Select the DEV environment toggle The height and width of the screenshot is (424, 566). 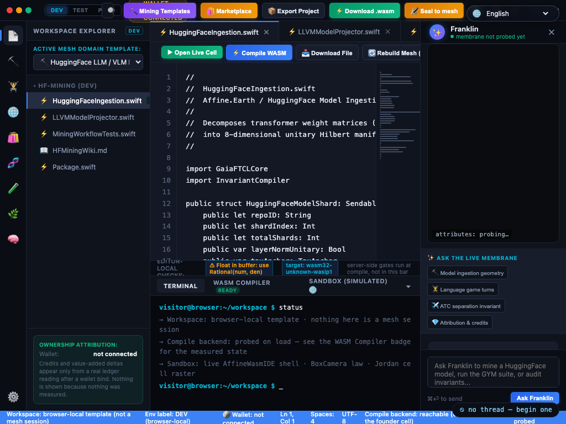pos(57,10)
